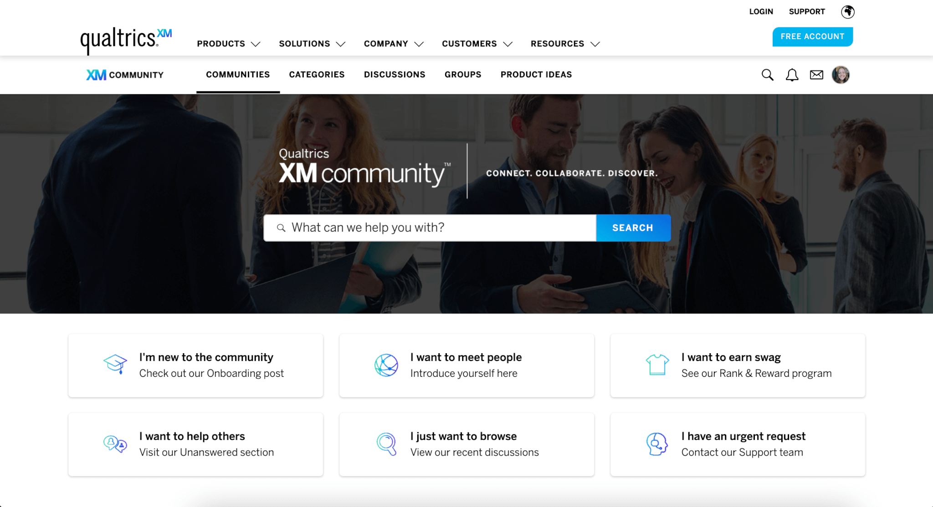Click the Free Account button
Screen dimensions: 933x507
click(813, 37)
